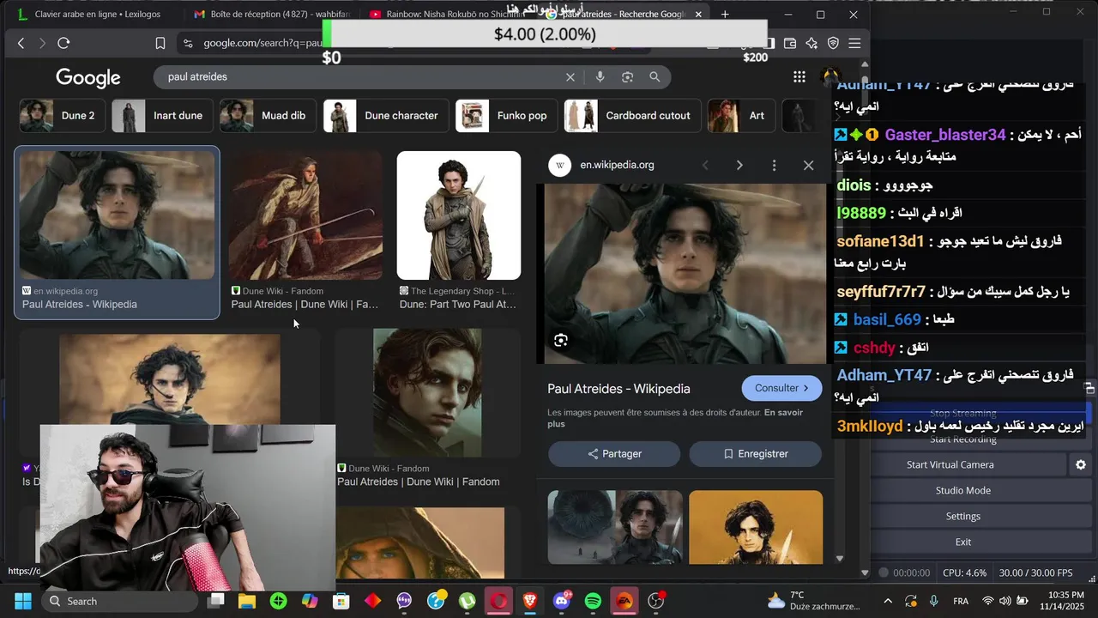This screenshot has width=1098, height=618.
Task: Click Studio Mode in OBS
Action: (962, 490)
